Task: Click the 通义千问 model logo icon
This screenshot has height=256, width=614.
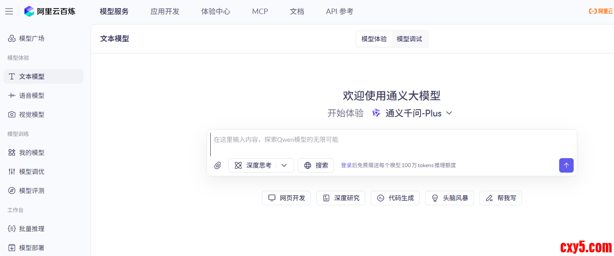Action: (376, 113)
